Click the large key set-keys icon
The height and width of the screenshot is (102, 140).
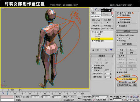pos(80,98)
